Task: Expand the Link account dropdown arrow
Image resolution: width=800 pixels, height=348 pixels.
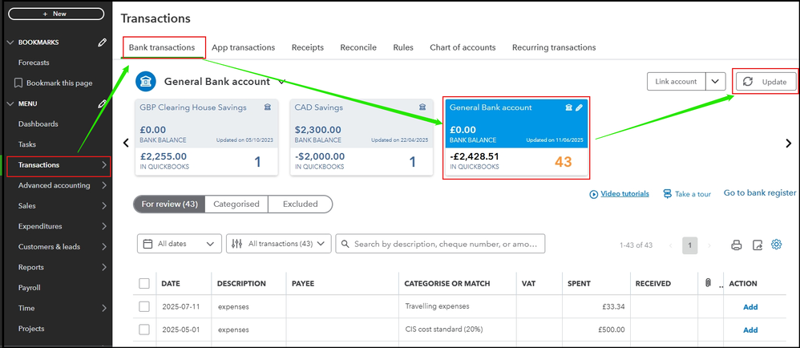Action: (x=715, y=82)
